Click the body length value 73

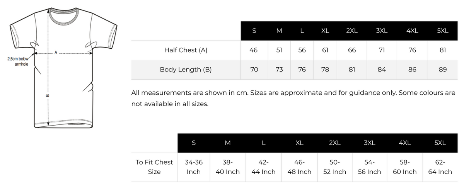[x=279, y=70]
